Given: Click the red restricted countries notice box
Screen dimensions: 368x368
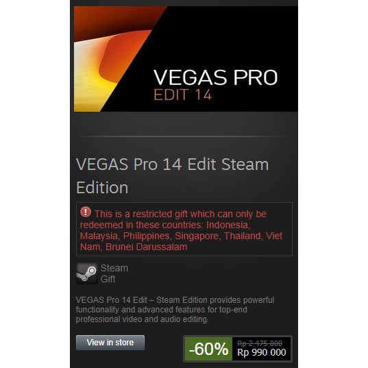Looking at the screenshot, I should click(184, 230).
